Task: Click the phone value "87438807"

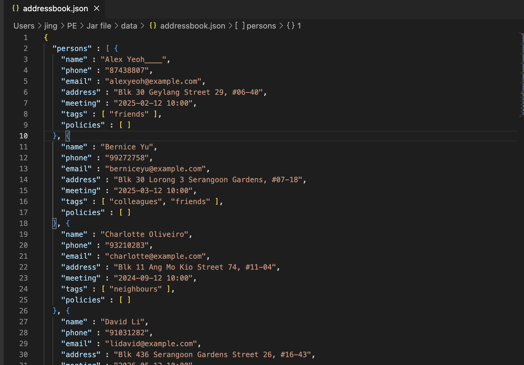Action: (x=127, y=70)
